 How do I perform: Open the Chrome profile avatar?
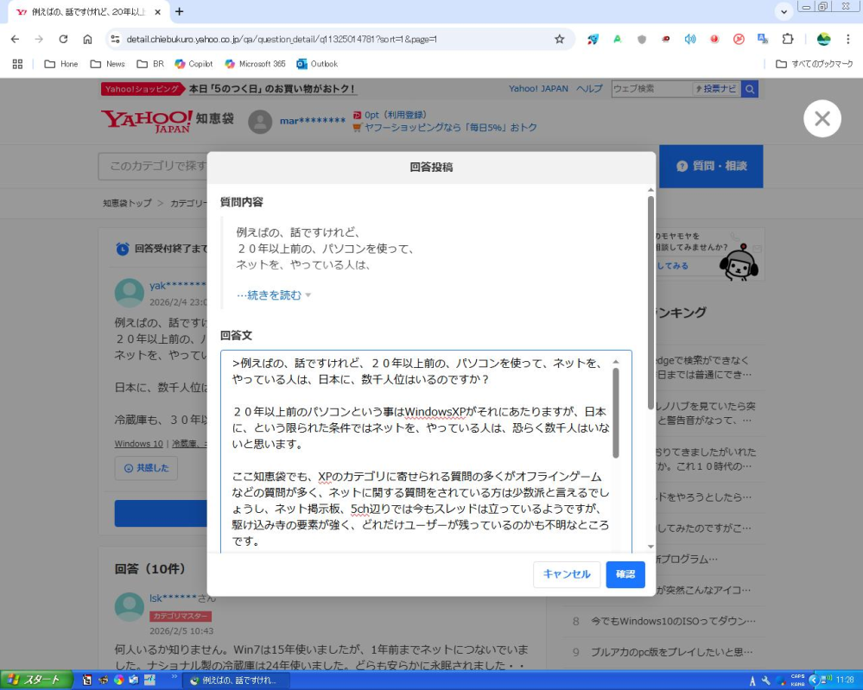(x=823, y=39)
